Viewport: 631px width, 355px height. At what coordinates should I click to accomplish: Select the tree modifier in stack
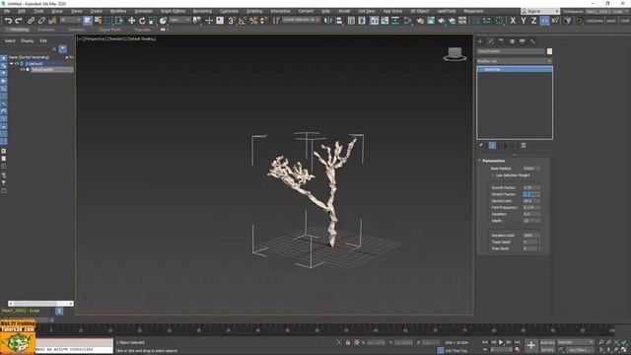(515, 70)
